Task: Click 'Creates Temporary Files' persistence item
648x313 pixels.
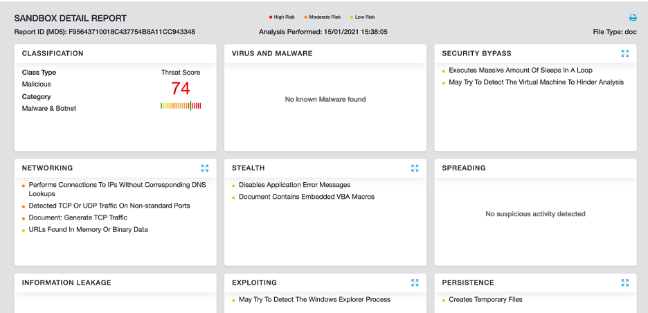Action: click(485, 300)
